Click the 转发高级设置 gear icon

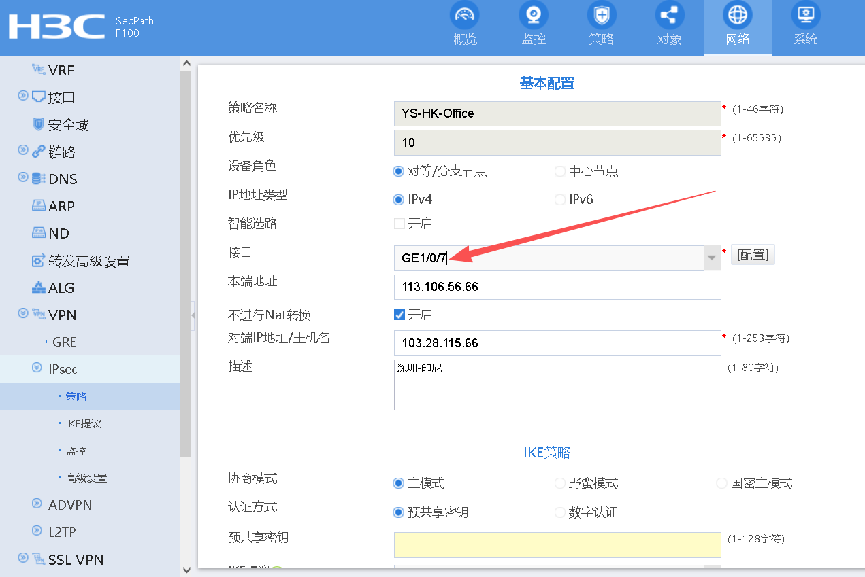(38, 260)
